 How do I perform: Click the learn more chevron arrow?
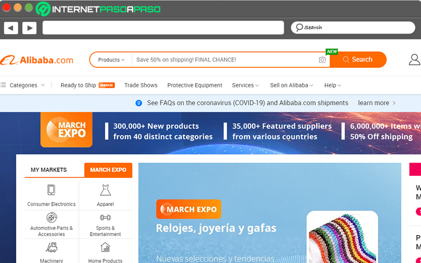point(394,103)
